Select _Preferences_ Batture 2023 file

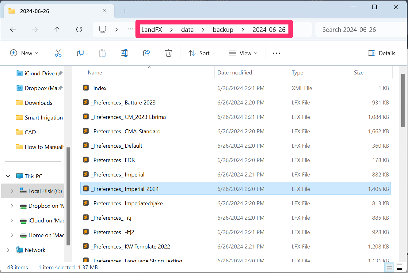pos(235,102)
